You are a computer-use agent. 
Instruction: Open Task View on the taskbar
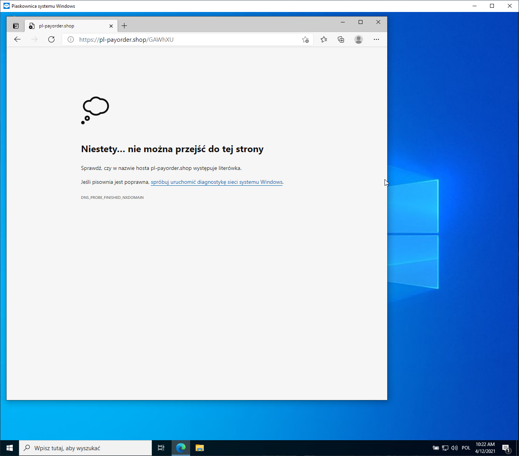(x=161, y=448)
